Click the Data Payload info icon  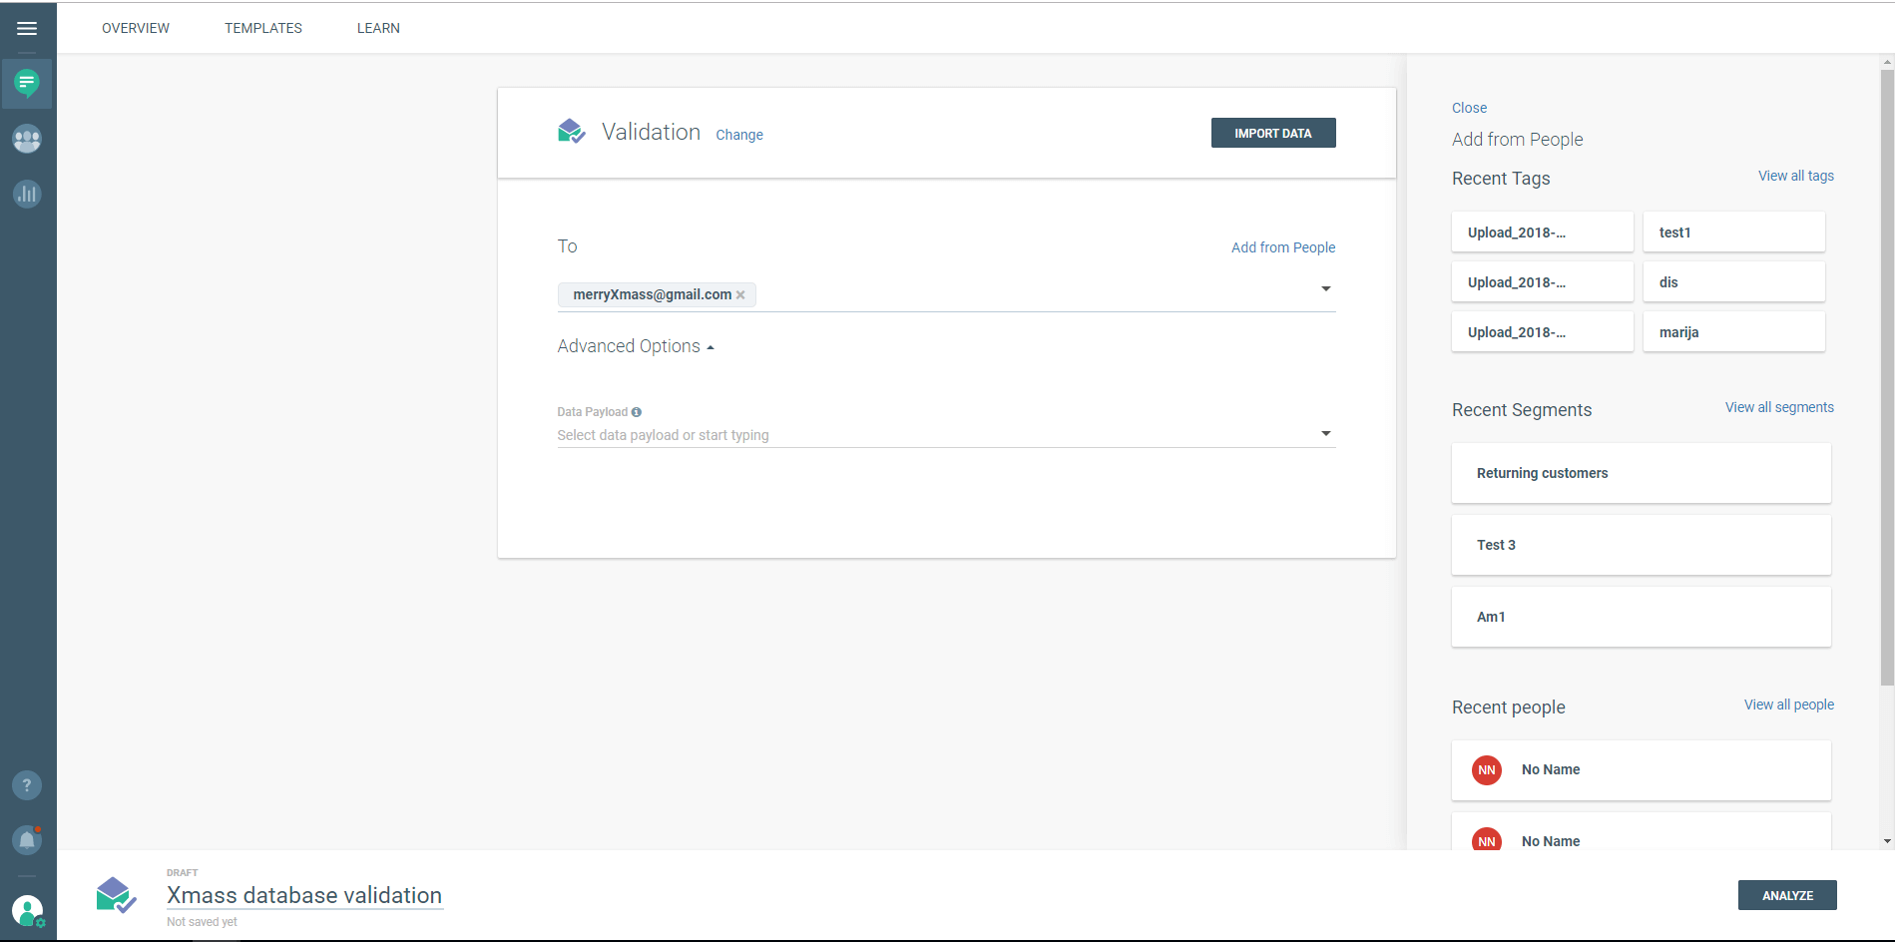(x=637, y=412)
